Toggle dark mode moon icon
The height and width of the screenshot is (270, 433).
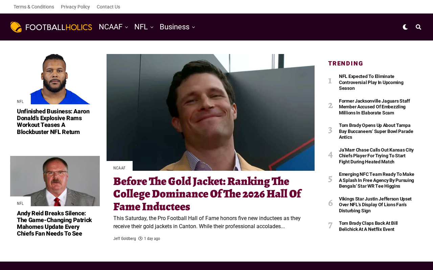tap(405, 27)
